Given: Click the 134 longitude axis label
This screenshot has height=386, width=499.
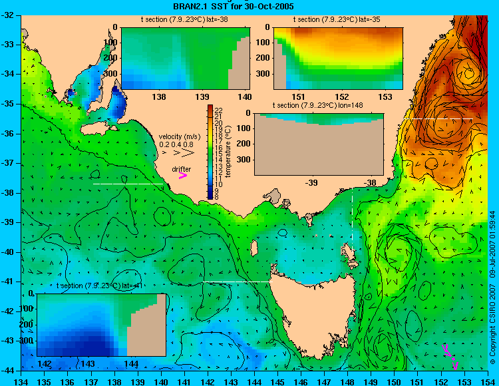Looking at the screenshot, I should [21, 382].
